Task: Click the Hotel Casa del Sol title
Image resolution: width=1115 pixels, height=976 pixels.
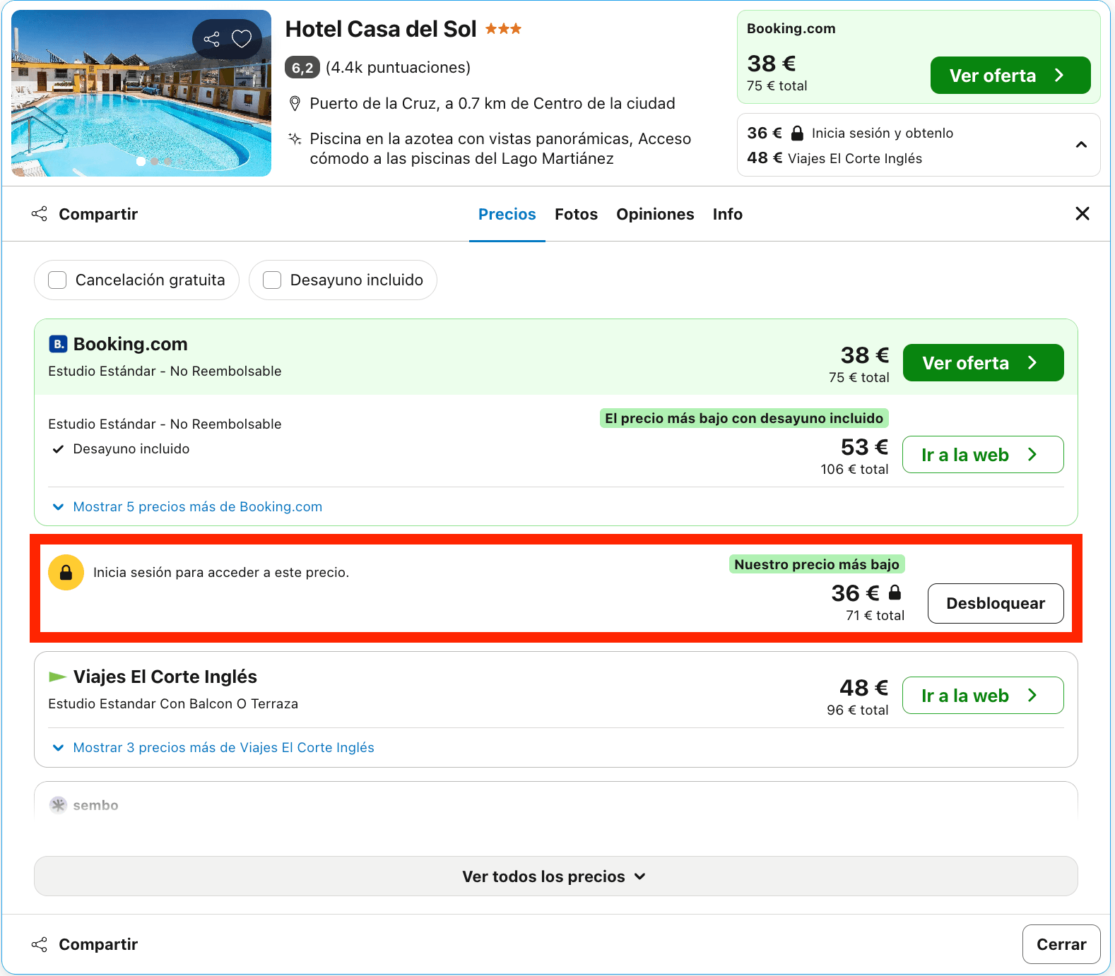Action: tap(381, 29)
